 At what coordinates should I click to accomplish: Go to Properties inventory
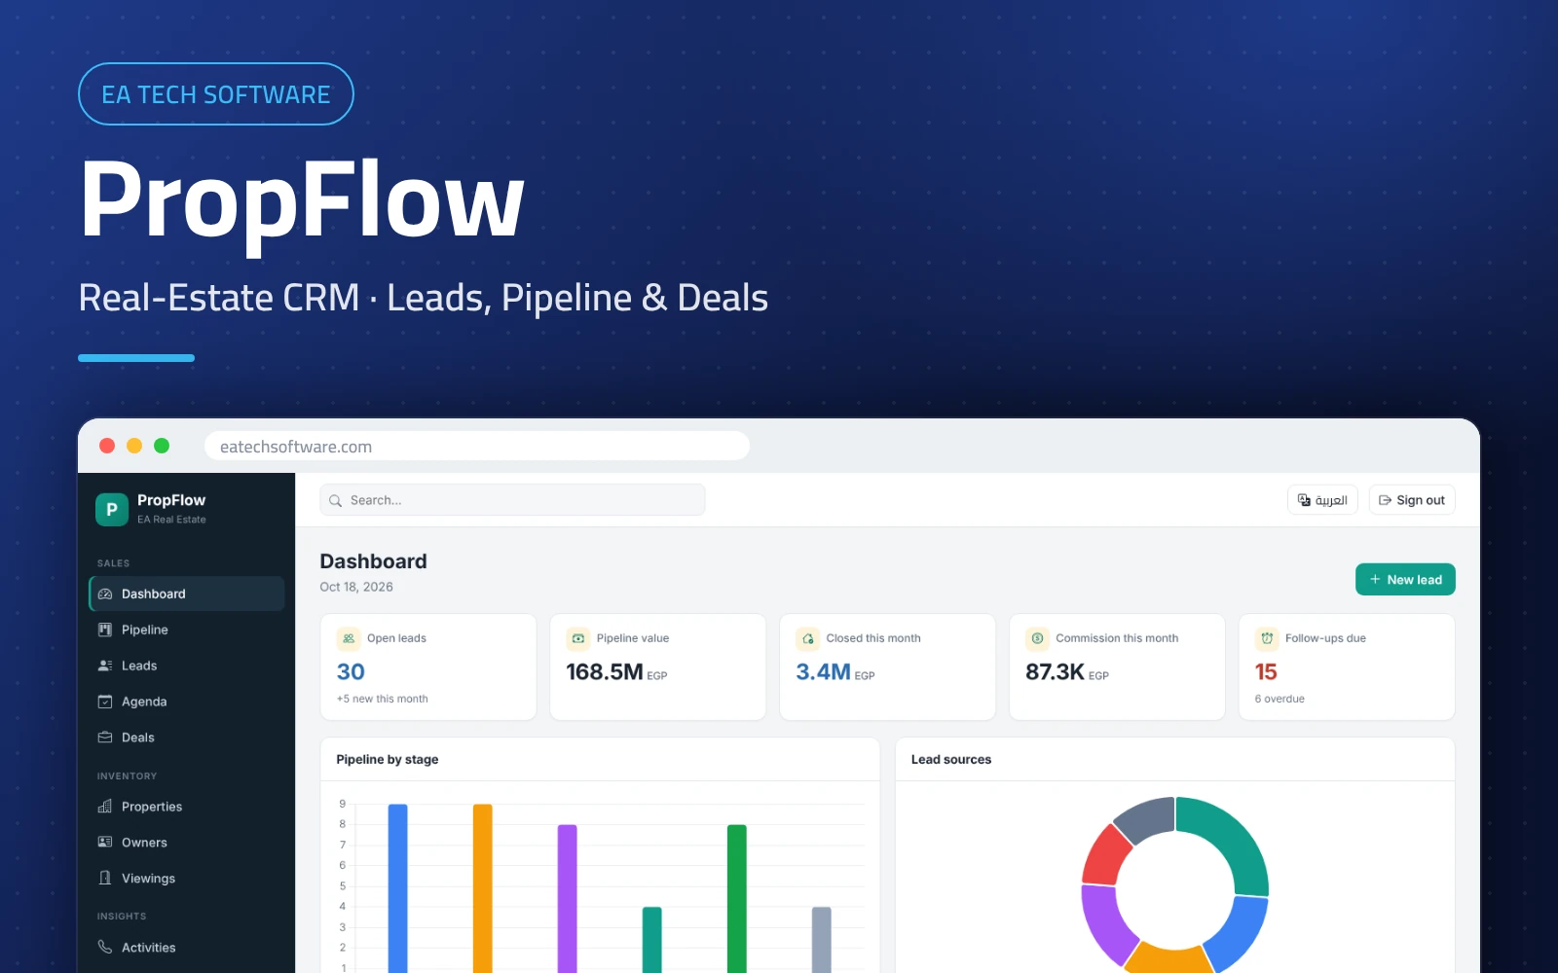tap(187, 807)
